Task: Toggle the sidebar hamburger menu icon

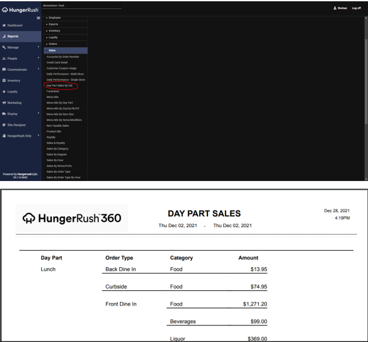Action: pos(38,18)
